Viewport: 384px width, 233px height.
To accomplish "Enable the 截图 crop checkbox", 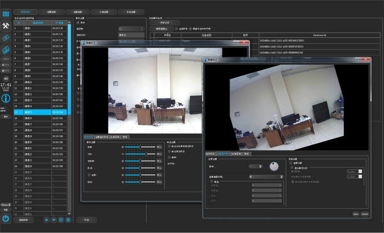I will [x=211, y=181].
